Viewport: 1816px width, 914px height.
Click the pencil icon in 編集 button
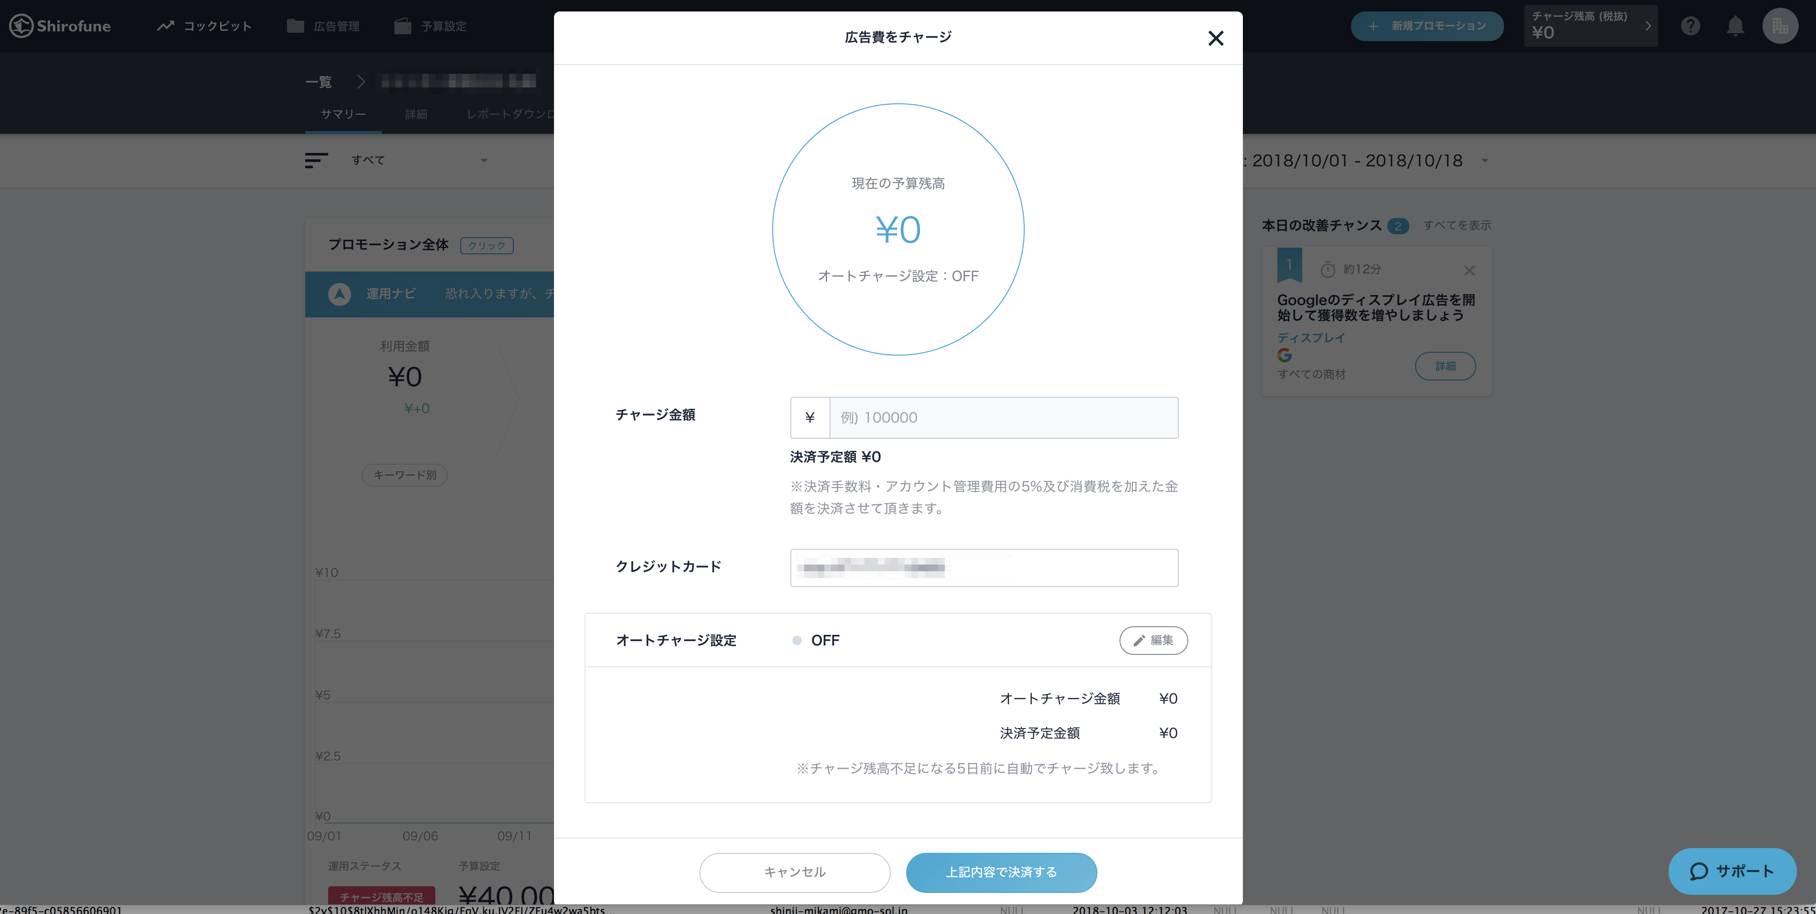click(1139, 640)
